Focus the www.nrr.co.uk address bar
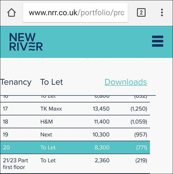 pos(75,13)
